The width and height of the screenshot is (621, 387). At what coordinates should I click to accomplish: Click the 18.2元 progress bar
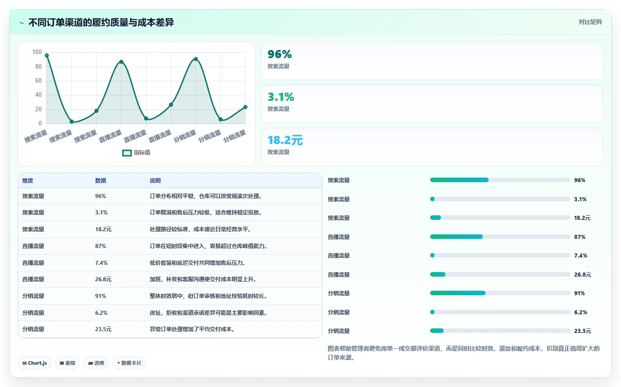(x=500, y=218)
